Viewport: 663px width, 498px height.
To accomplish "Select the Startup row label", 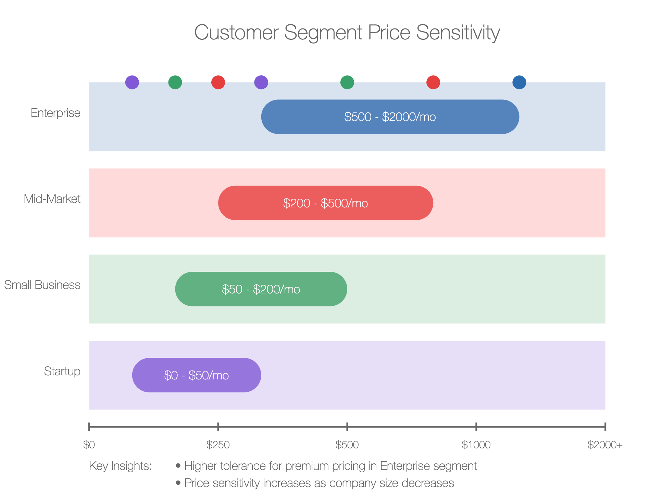I will [62, 371].
